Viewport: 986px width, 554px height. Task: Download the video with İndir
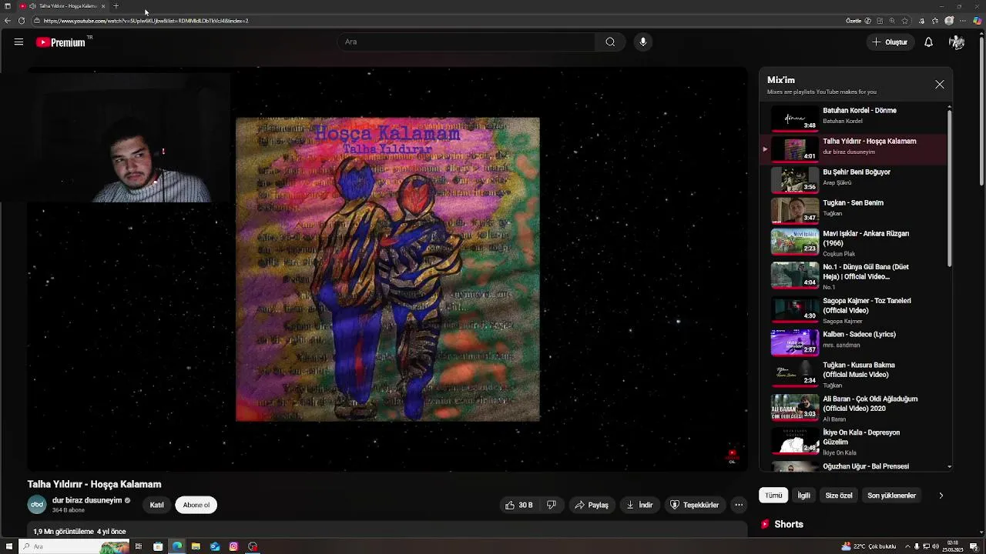(x=639, y=505)
